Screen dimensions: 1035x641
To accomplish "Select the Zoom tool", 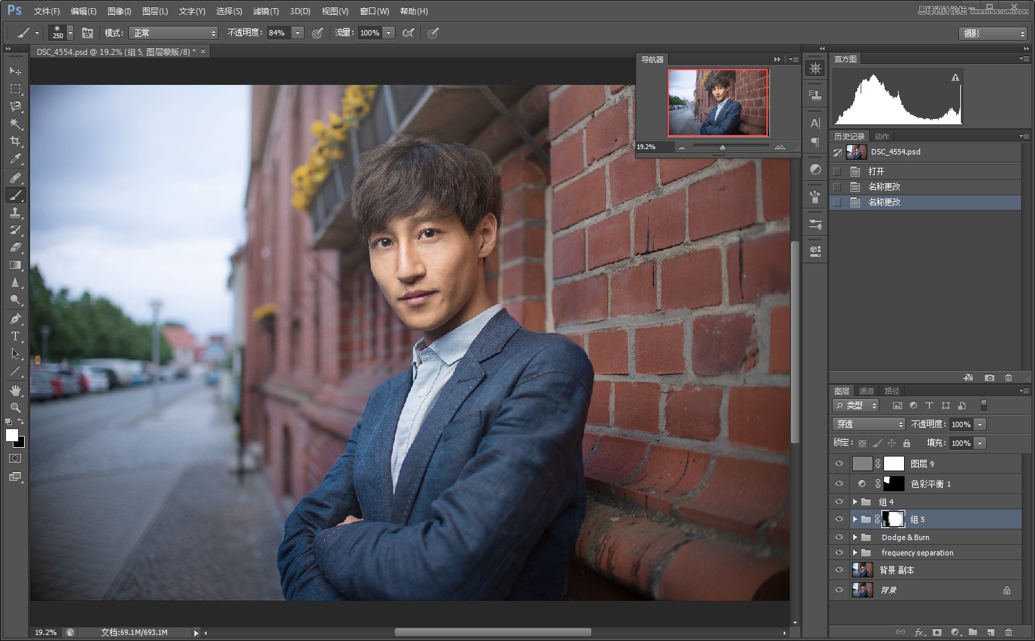I will [15, 406].
